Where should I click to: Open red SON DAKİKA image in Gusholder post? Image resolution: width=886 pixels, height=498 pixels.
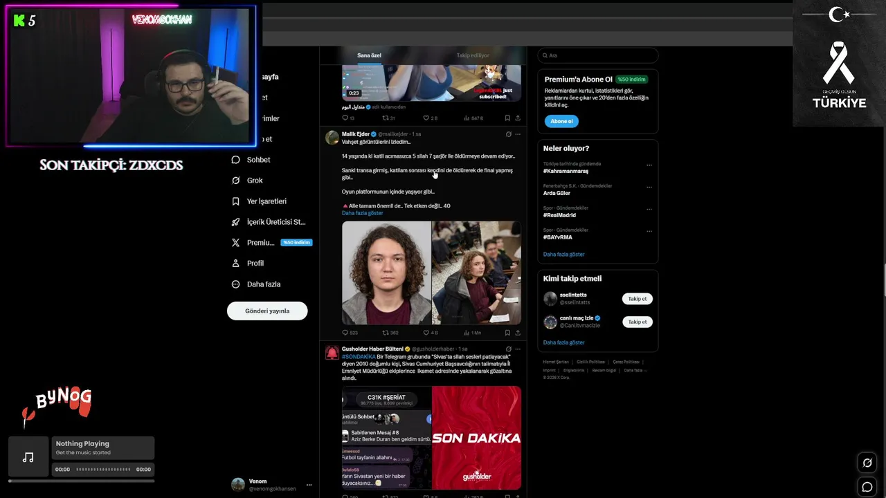[x=476, y=438]
